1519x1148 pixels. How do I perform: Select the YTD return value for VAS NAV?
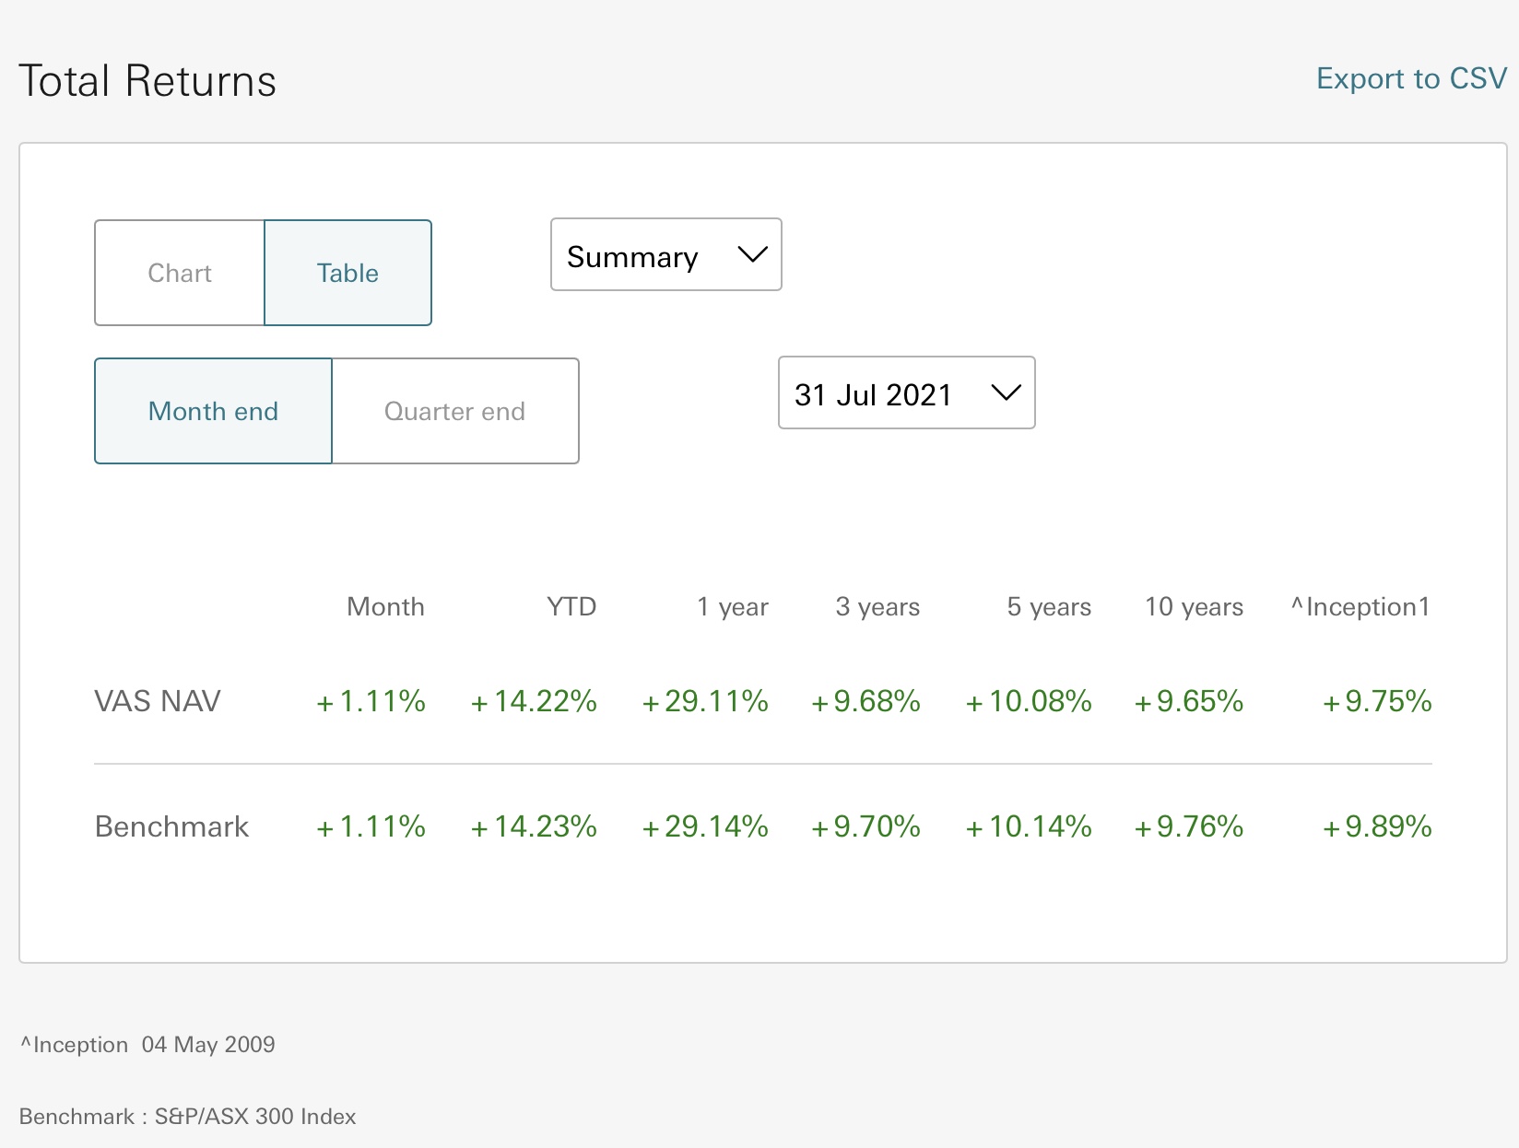point(534,701)
